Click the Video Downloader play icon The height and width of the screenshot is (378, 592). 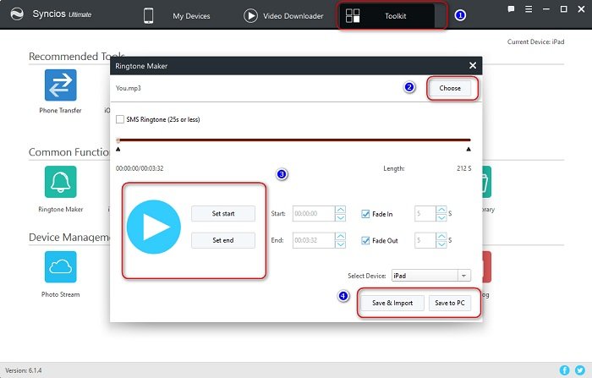coord(250,16)
